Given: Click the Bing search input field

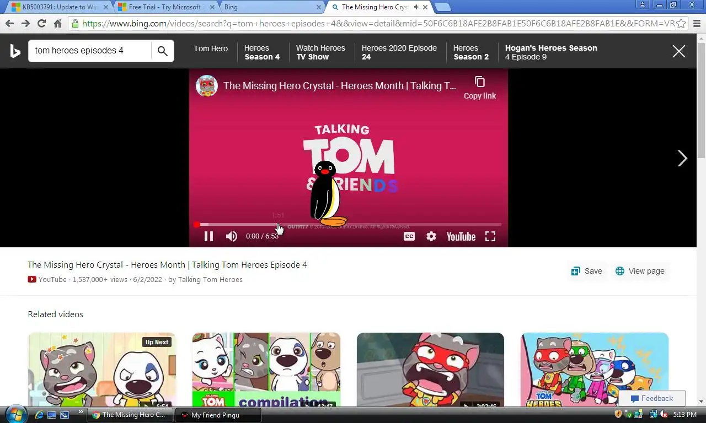Looking at the screenshot, I should tap(90, 51).
